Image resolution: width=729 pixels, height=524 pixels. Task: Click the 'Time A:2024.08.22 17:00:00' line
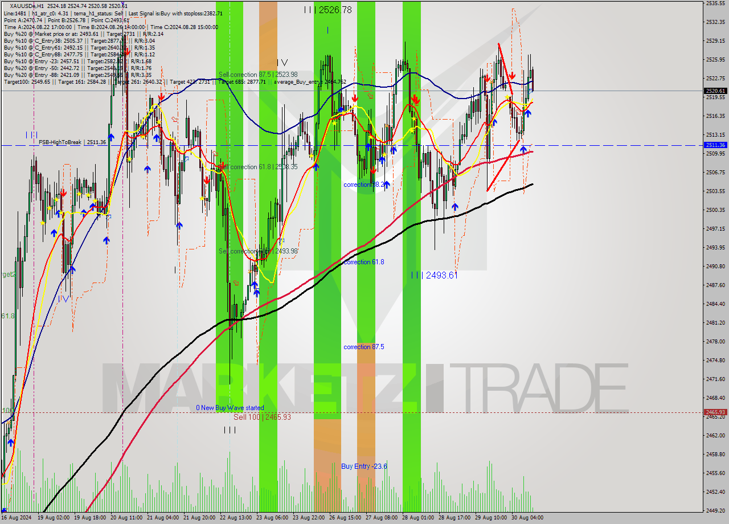click(x=111, y=27)
